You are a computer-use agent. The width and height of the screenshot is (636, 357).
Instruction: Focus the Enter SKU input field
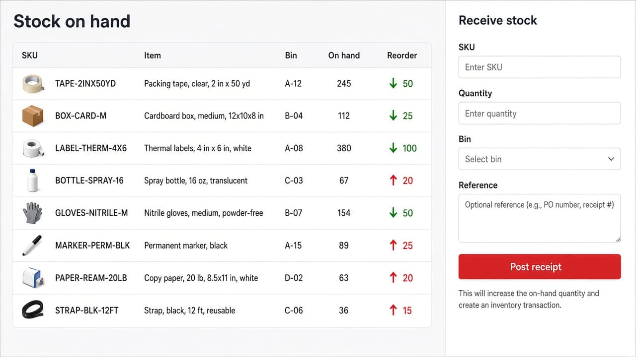[x=540, y=67]
